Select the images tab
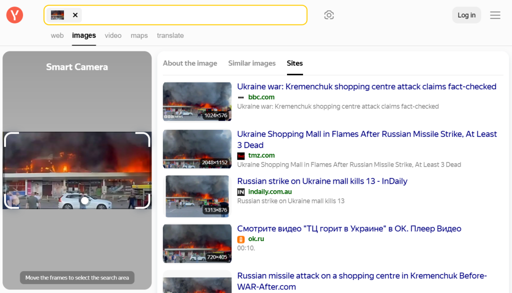 point(84,35)
